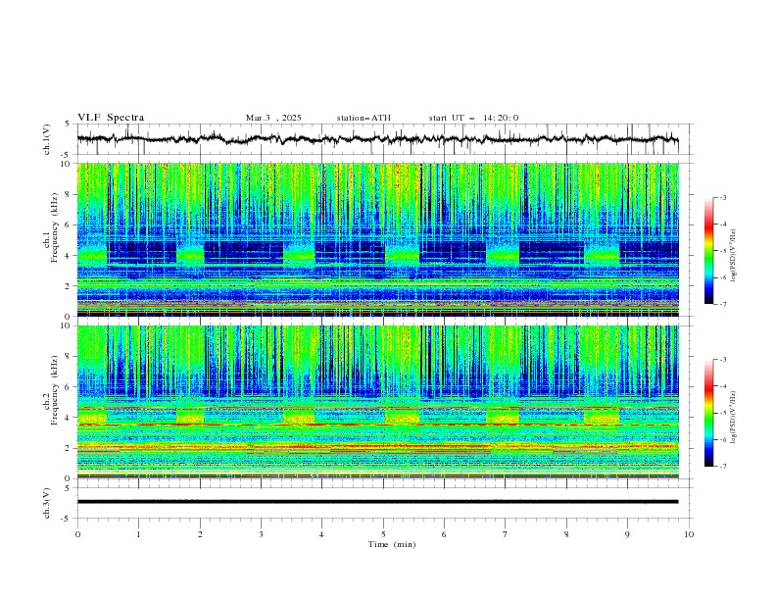The height and width of the screenshot is (600, 776).
Task: Click the '6' kHz tick of ch.1 spectrogram
Action: [69, 225]
